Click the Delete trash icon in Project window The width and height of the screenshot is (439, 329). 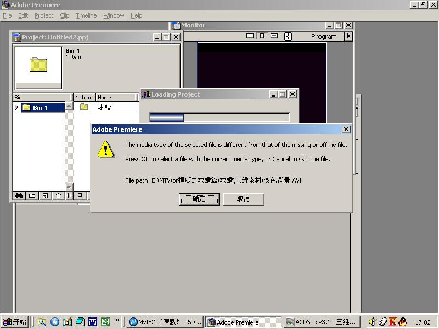pos(58,196)
